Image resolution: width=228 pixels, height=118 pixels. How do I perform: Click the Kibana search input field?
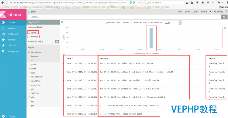124,17
